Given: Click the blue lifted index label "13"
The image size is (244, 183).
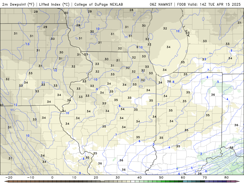Looking at the screenshot, I should pos(27,44).
